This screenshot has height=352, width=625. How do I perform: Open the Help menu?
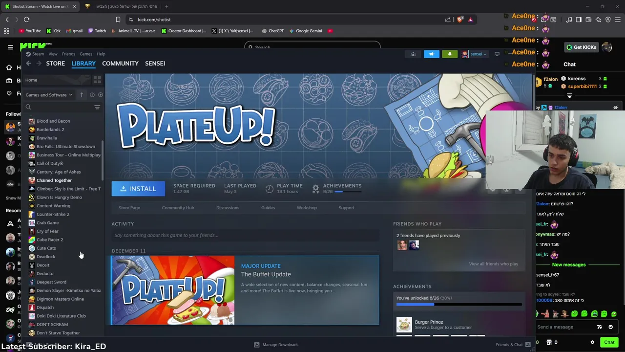pyautogui.click(x=101, y=54)
